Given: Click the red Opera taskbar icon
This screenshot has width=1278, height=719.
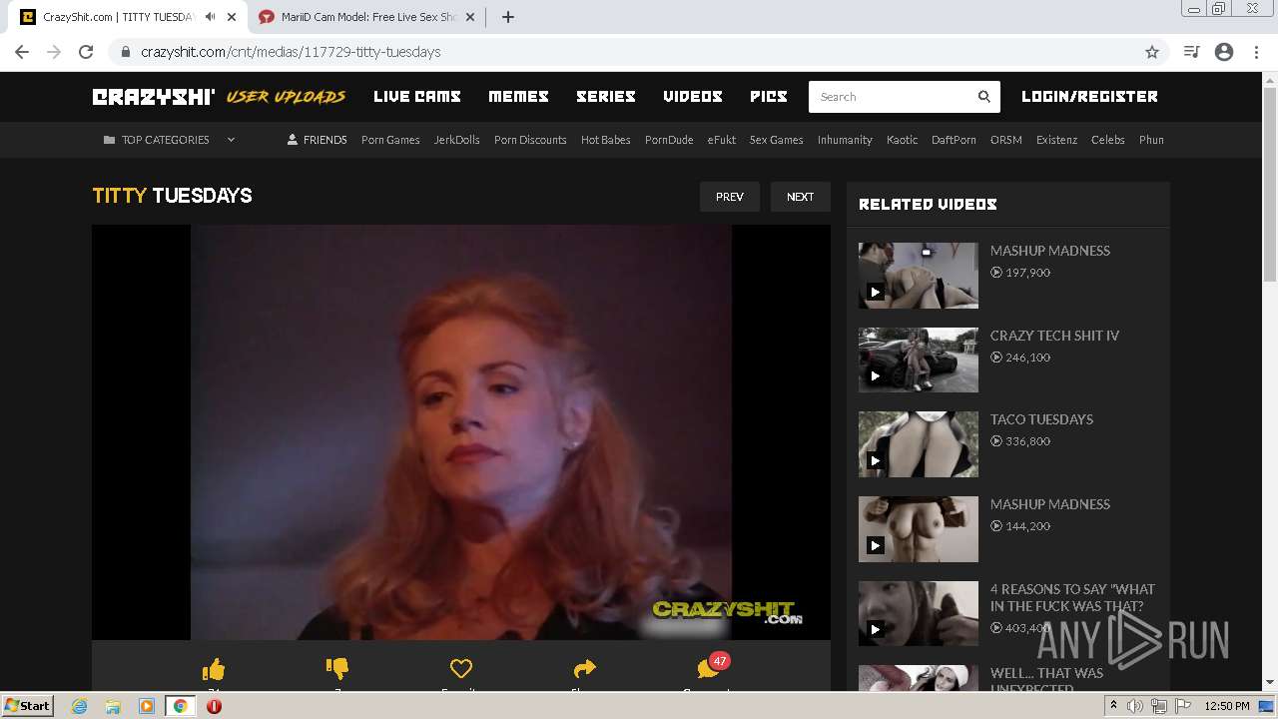Looking at the screenshot, I should pos(214,706).
